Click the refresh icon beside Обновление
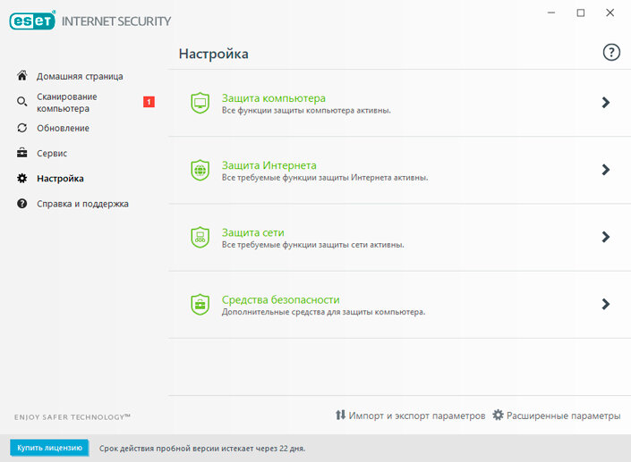This screenshot has height=462, width=631. 22,128
